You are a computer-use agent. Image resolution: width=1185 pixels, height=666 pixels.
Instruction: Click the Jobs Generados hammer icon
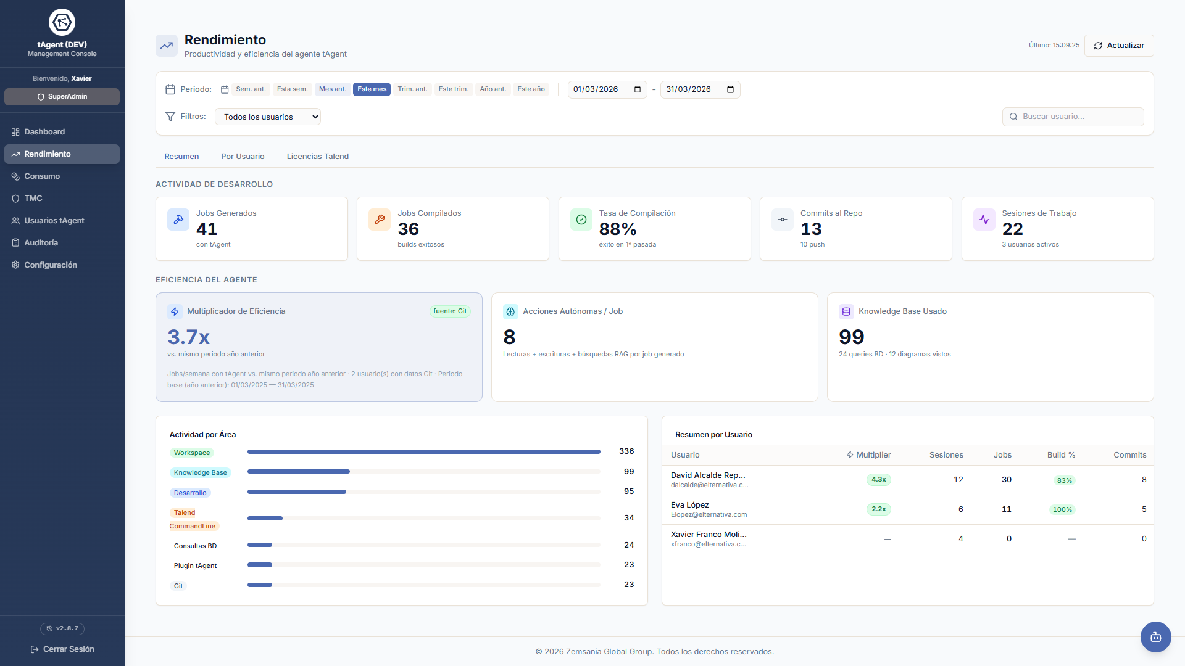point(178,220)
